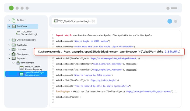Click the WebUI.closeBrowser() line
The image size is (190, 111).
(68, 97)
